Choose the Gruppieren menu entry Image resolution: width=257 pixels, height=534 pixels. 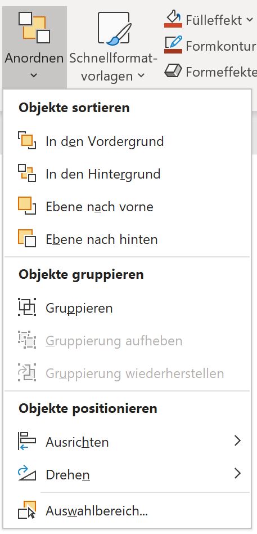pyautogui.click(x=127, y=308)
